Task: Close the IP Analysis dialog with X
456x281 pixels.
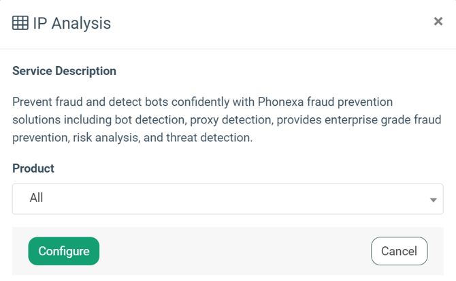Action: coord(438,21)
